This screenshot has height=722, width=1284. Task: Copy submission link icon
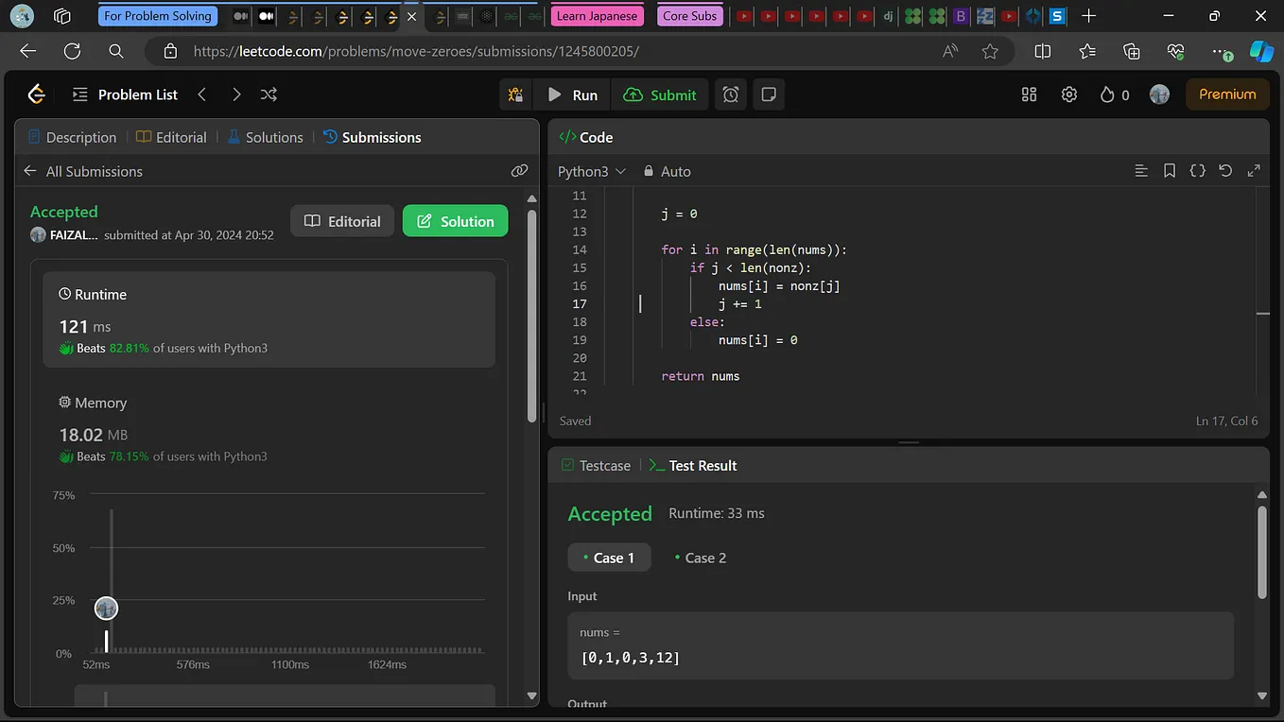click(519, 171)
